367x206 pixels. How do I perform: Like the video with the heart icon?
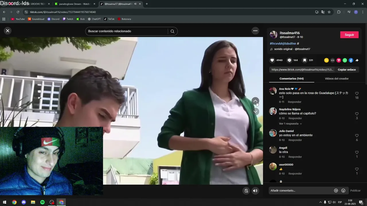272,60
